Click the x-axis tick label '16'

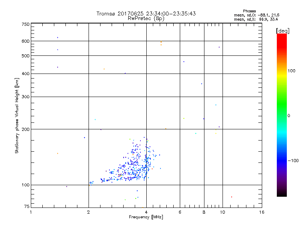(262, 212)
